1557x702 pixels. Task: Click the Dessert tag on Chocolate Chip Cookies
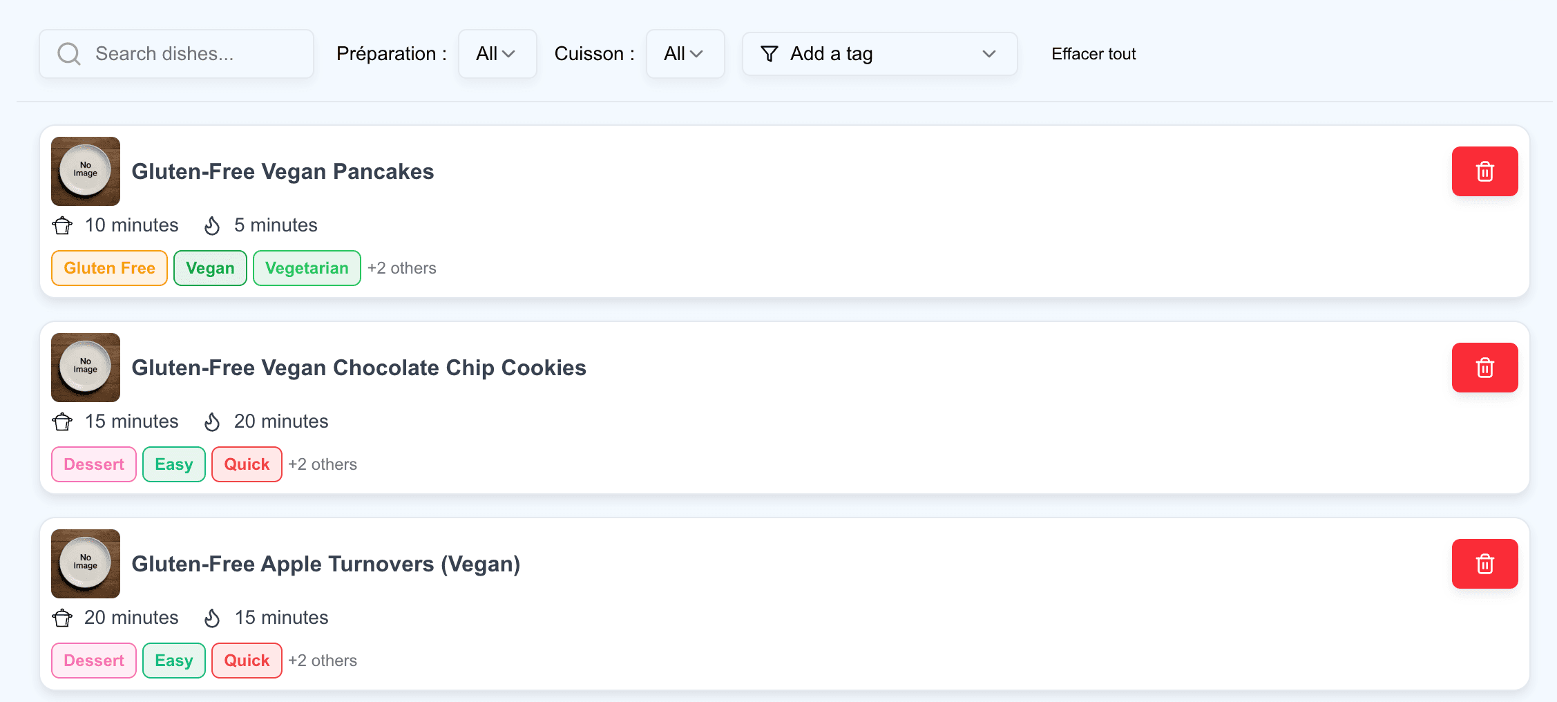tap(94, 464)
